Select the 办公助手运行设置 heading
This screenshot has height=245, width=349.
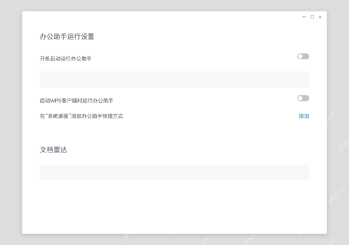coord(67,37)
